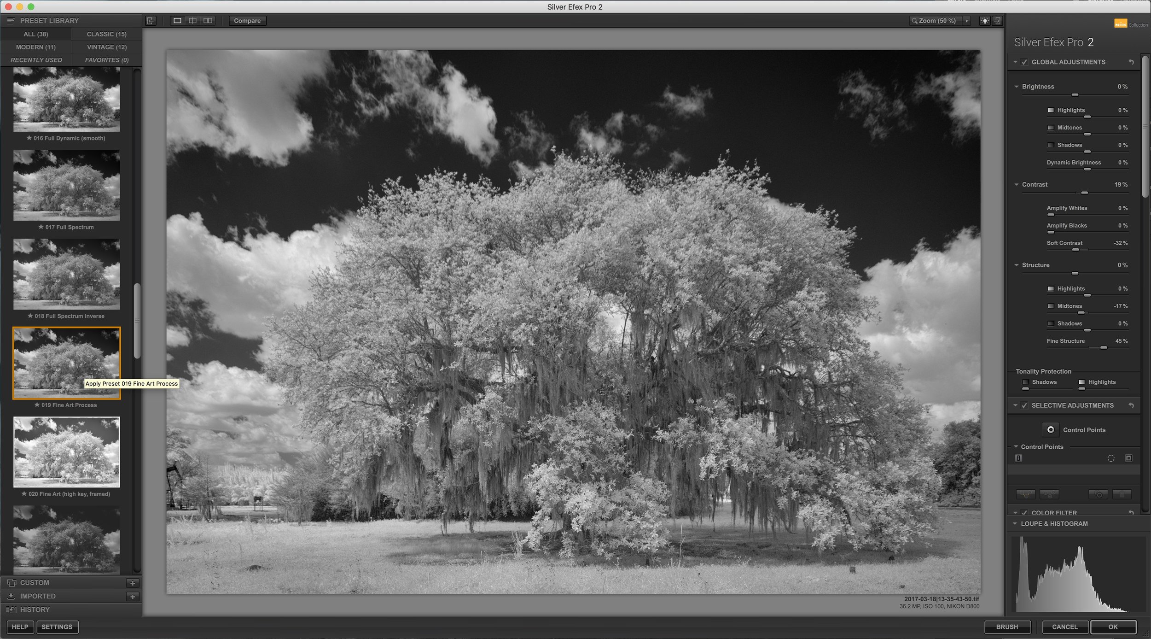
Task: Reset Selective Adjustments with undo arrow
Action: point(1131,405)
